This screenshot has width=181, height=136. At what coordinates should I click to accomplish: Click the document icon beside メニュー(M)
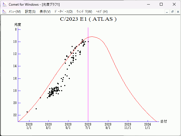(x=5, y=12)
